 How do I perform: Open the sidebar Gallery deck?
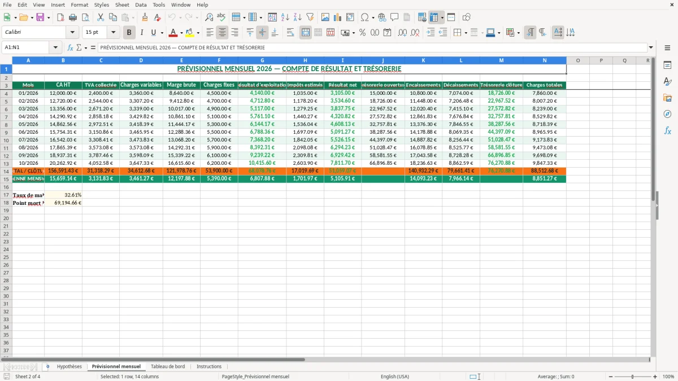tap(667, 98)
